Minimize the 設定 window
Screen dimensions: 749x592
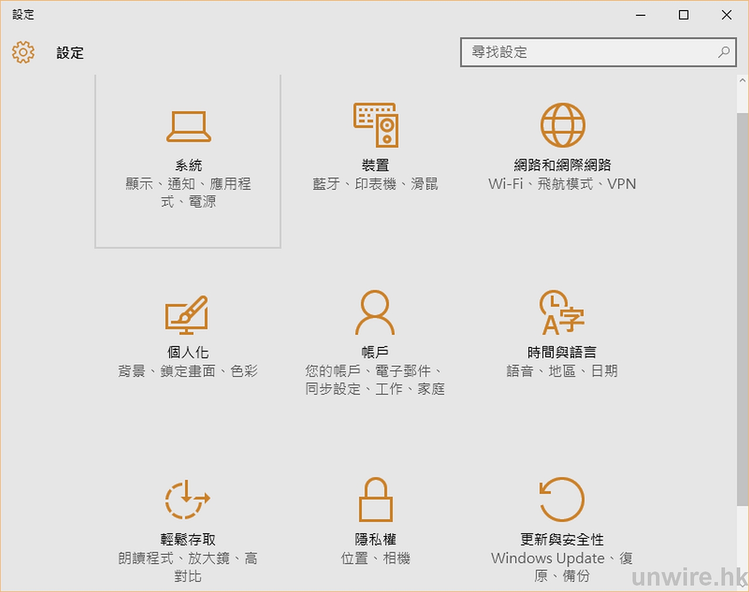(641, 15)
